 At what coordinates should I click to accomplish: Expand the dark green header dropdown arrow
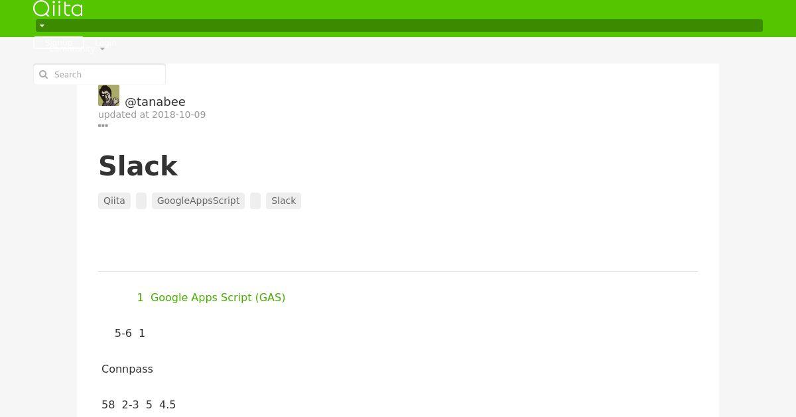click(x=42, y=26)
